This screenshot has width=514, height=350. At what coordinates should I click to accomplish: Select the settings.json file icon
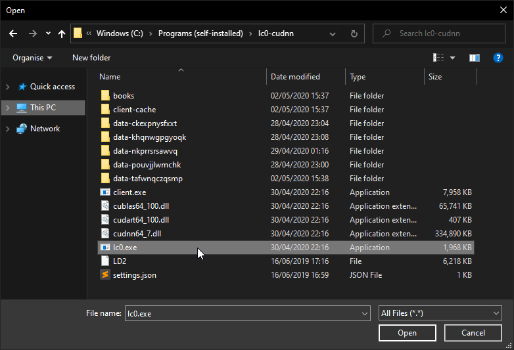coord(105,275)
